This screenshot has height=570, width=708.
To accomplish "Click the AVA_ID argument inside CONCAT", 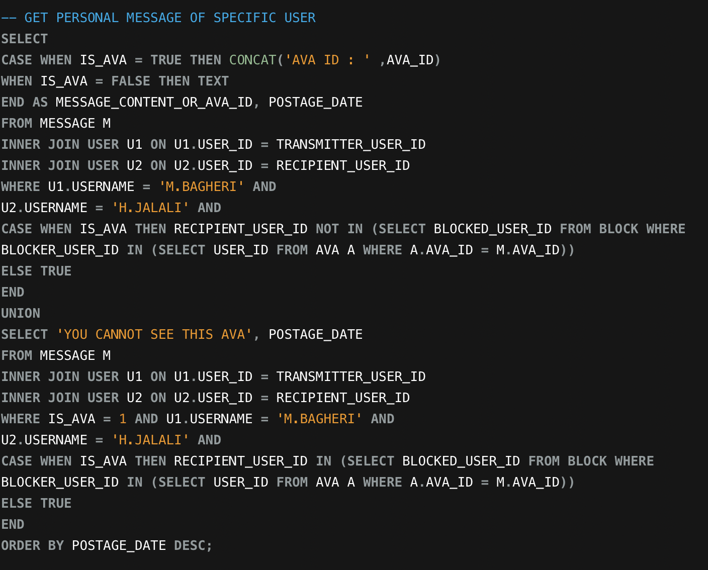I will [x=410, y=60].
